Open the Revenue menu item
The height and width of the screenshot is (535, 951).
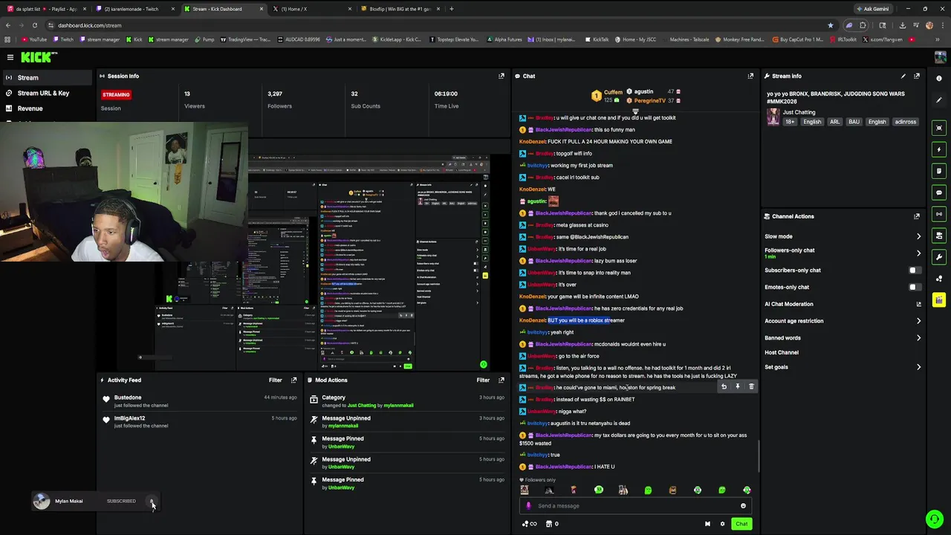[x=46, y=108]
